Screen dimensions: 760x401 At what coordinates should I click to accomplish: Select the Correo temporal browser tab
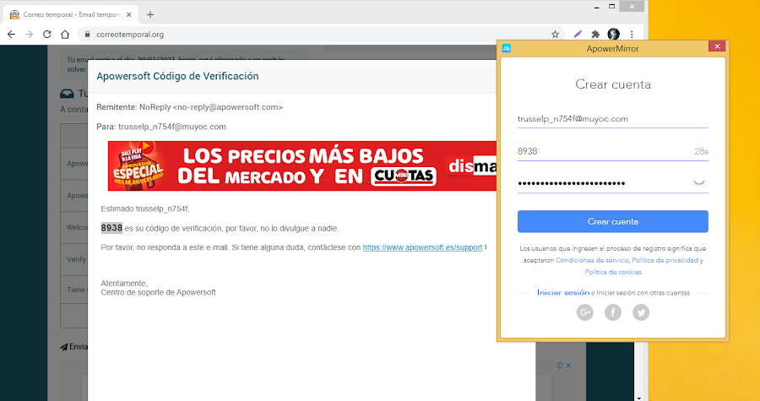point(71,14)
